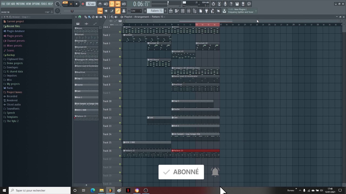Open the content library download icon
346x194 pixels.
[x=224, y=11]
